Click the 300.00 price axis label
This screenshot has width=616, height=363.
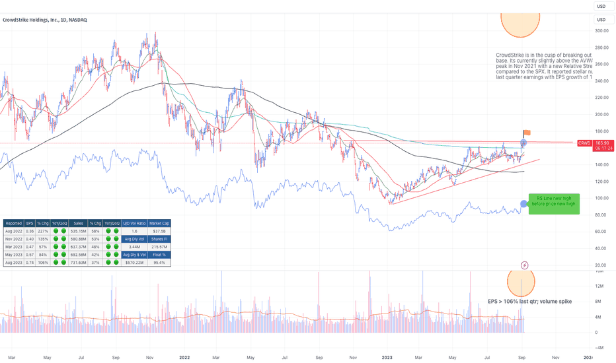[x=601, y=30]
